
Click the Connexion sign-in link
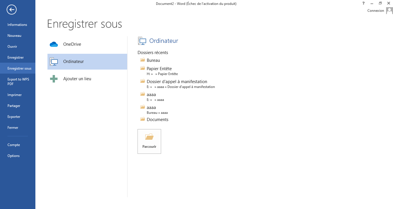pos(376,11)
